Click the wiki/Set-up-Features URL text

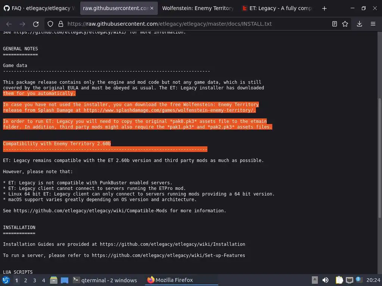[x=168, y=255]
